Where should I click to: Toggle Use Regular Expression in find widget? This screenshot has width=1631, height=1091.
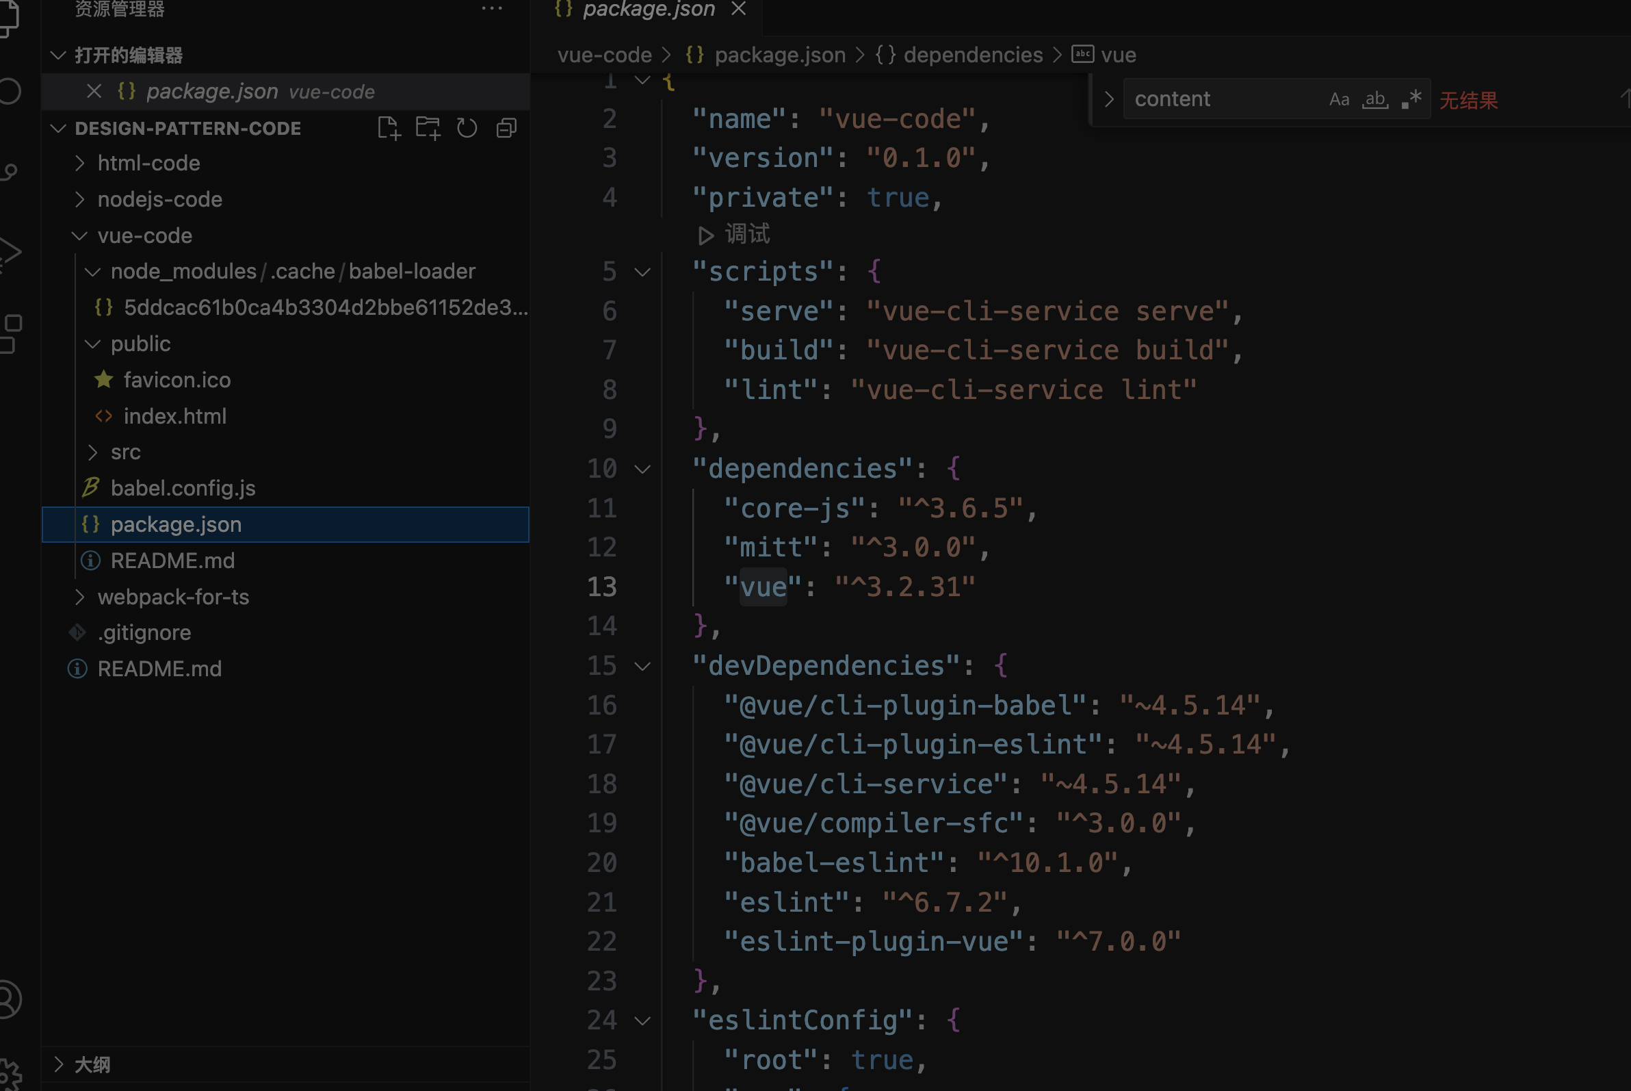coord(1411,99)
